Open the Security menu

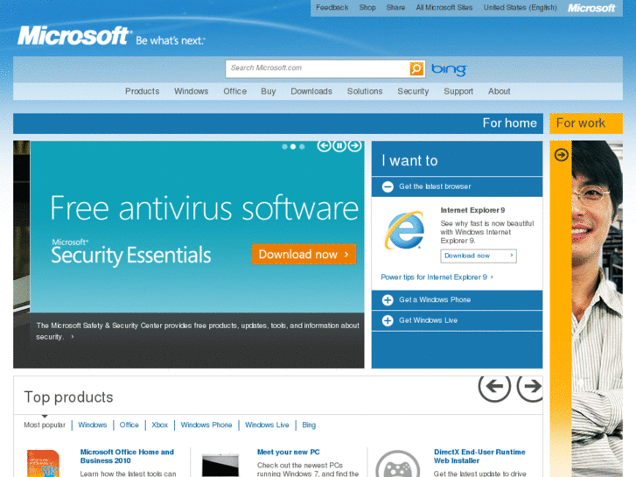[x=413, y=91]
